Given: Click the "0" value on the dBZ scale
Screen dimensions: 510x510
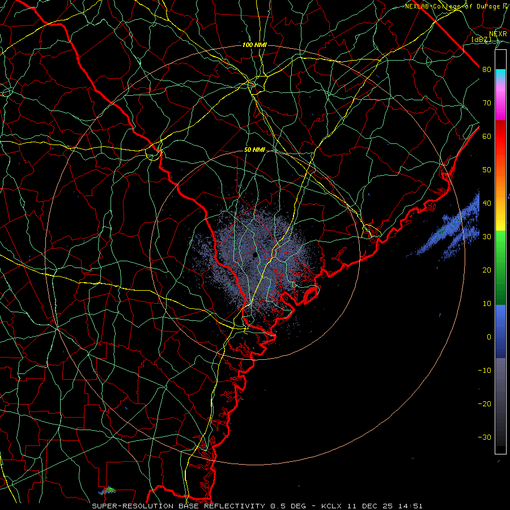Looking at the screenshot, I should [488, 337].
